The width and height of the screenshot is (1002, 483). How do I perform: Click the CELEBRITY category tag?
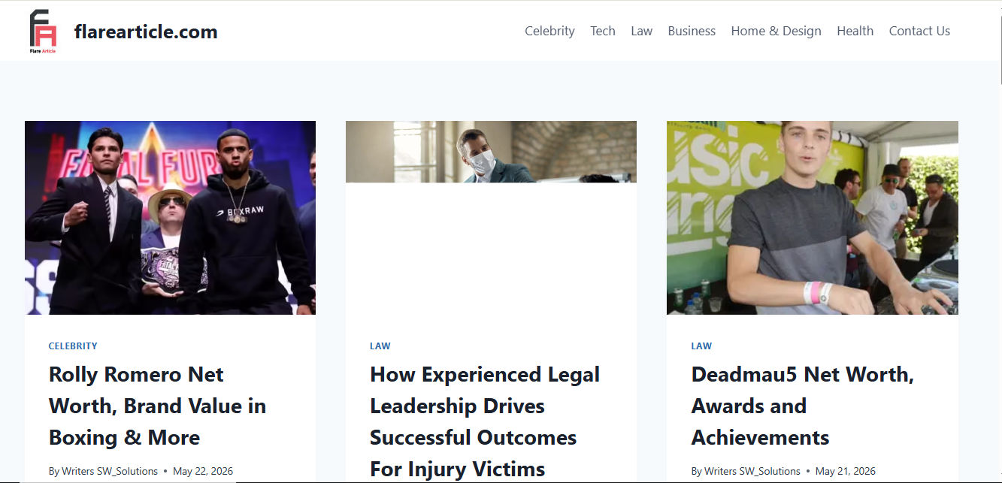(x=73, y=346)
